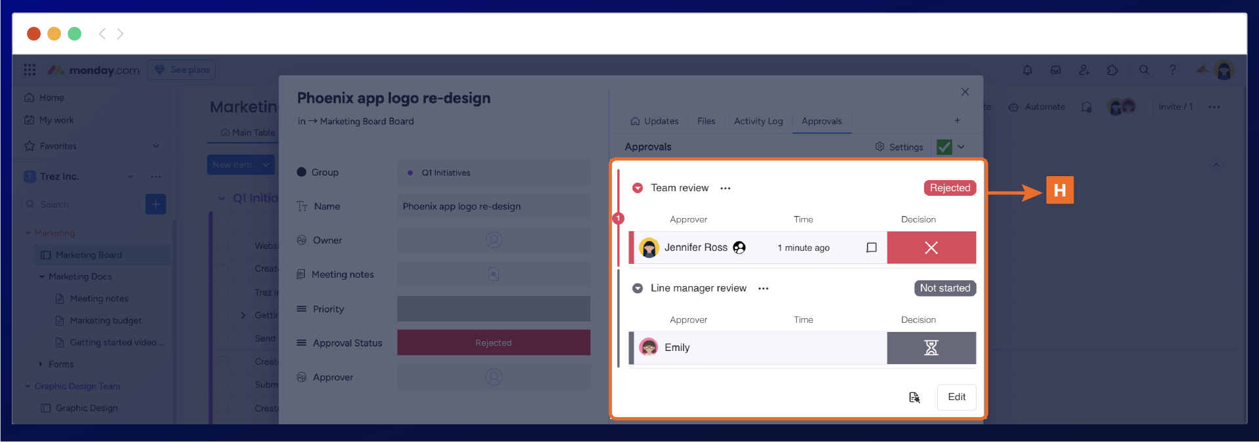
Task: Click the invite members icon
Action: click(1084, 70)
